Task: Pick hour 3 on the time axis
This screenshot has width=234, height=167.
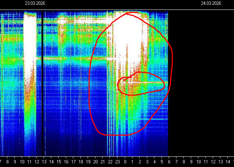Action: [147, 162]
